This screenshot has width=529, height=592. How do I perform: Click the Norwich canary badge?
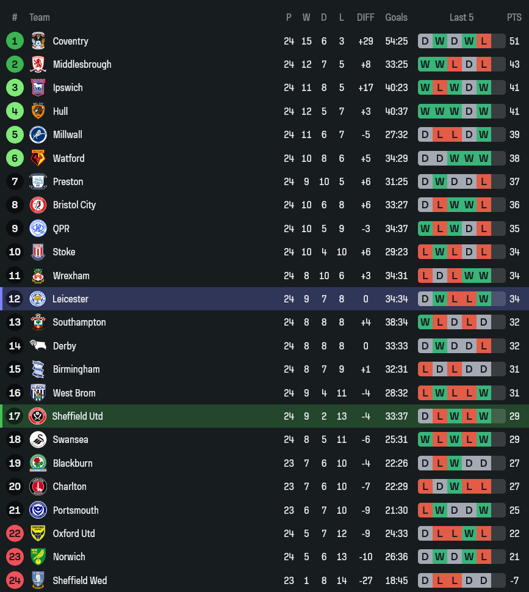click(x=38, y=557)
